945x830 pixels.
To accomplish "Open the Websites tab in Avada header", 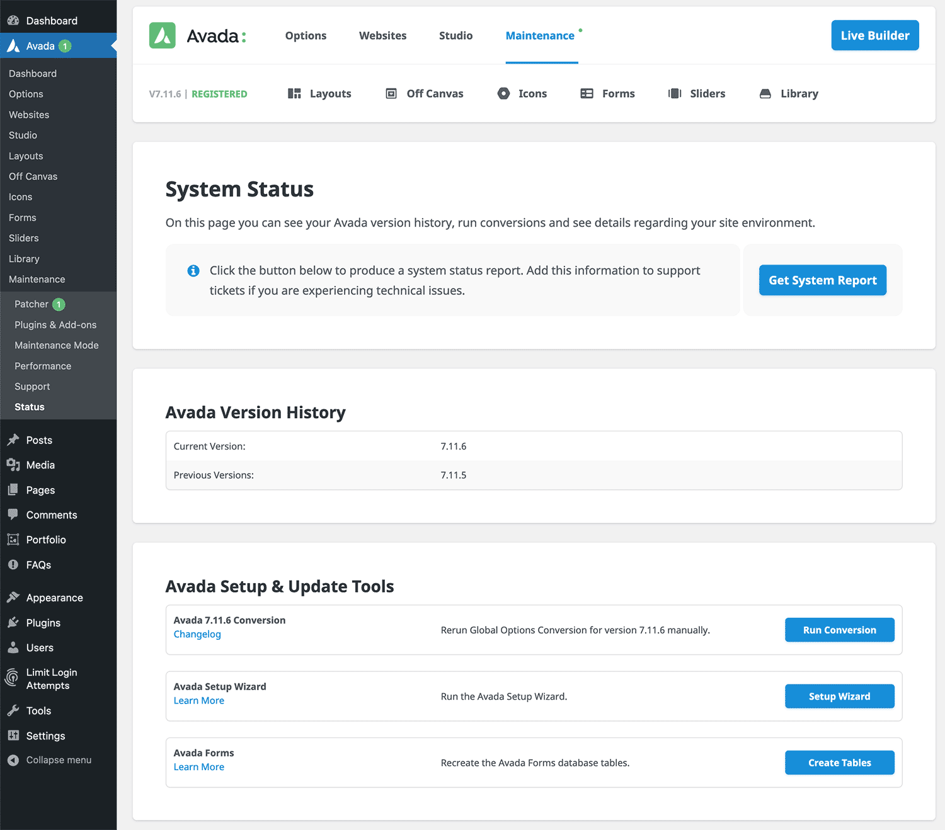I will point(383,36).
